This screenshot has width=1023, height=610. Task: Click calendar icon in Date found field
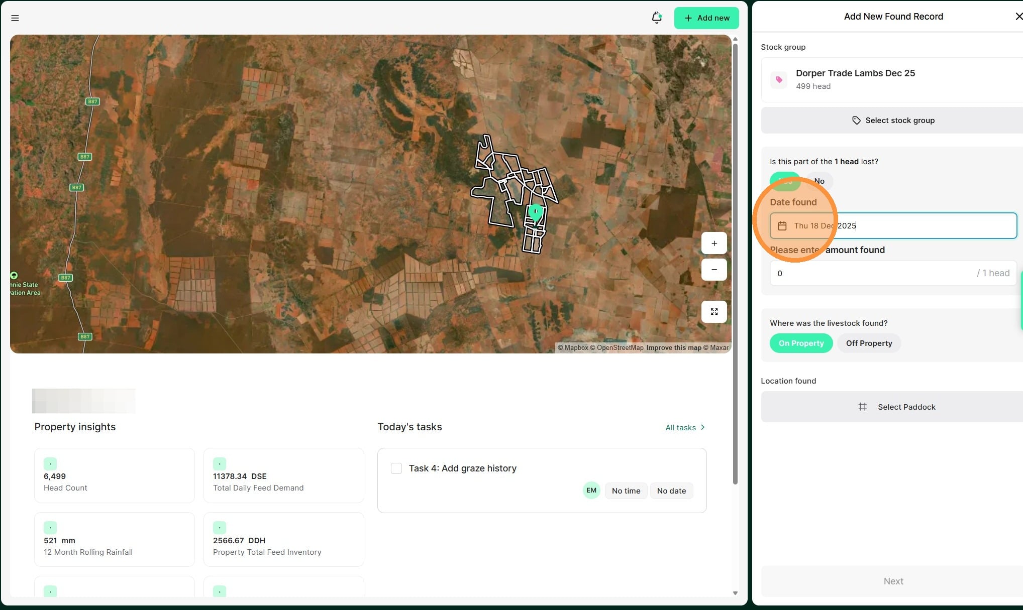pyautogui.click(x=782, y=226)
